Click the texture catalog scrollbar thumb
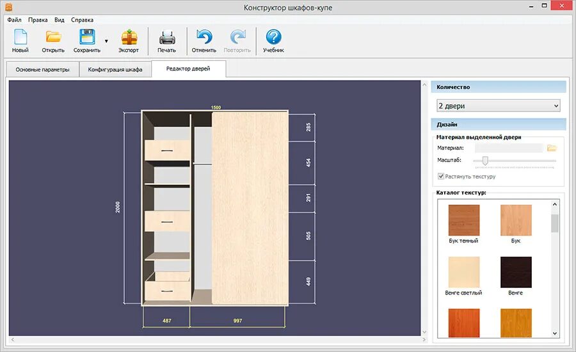Image resolution: width=576 pixels, height=352 pixels. pos(555,223)
